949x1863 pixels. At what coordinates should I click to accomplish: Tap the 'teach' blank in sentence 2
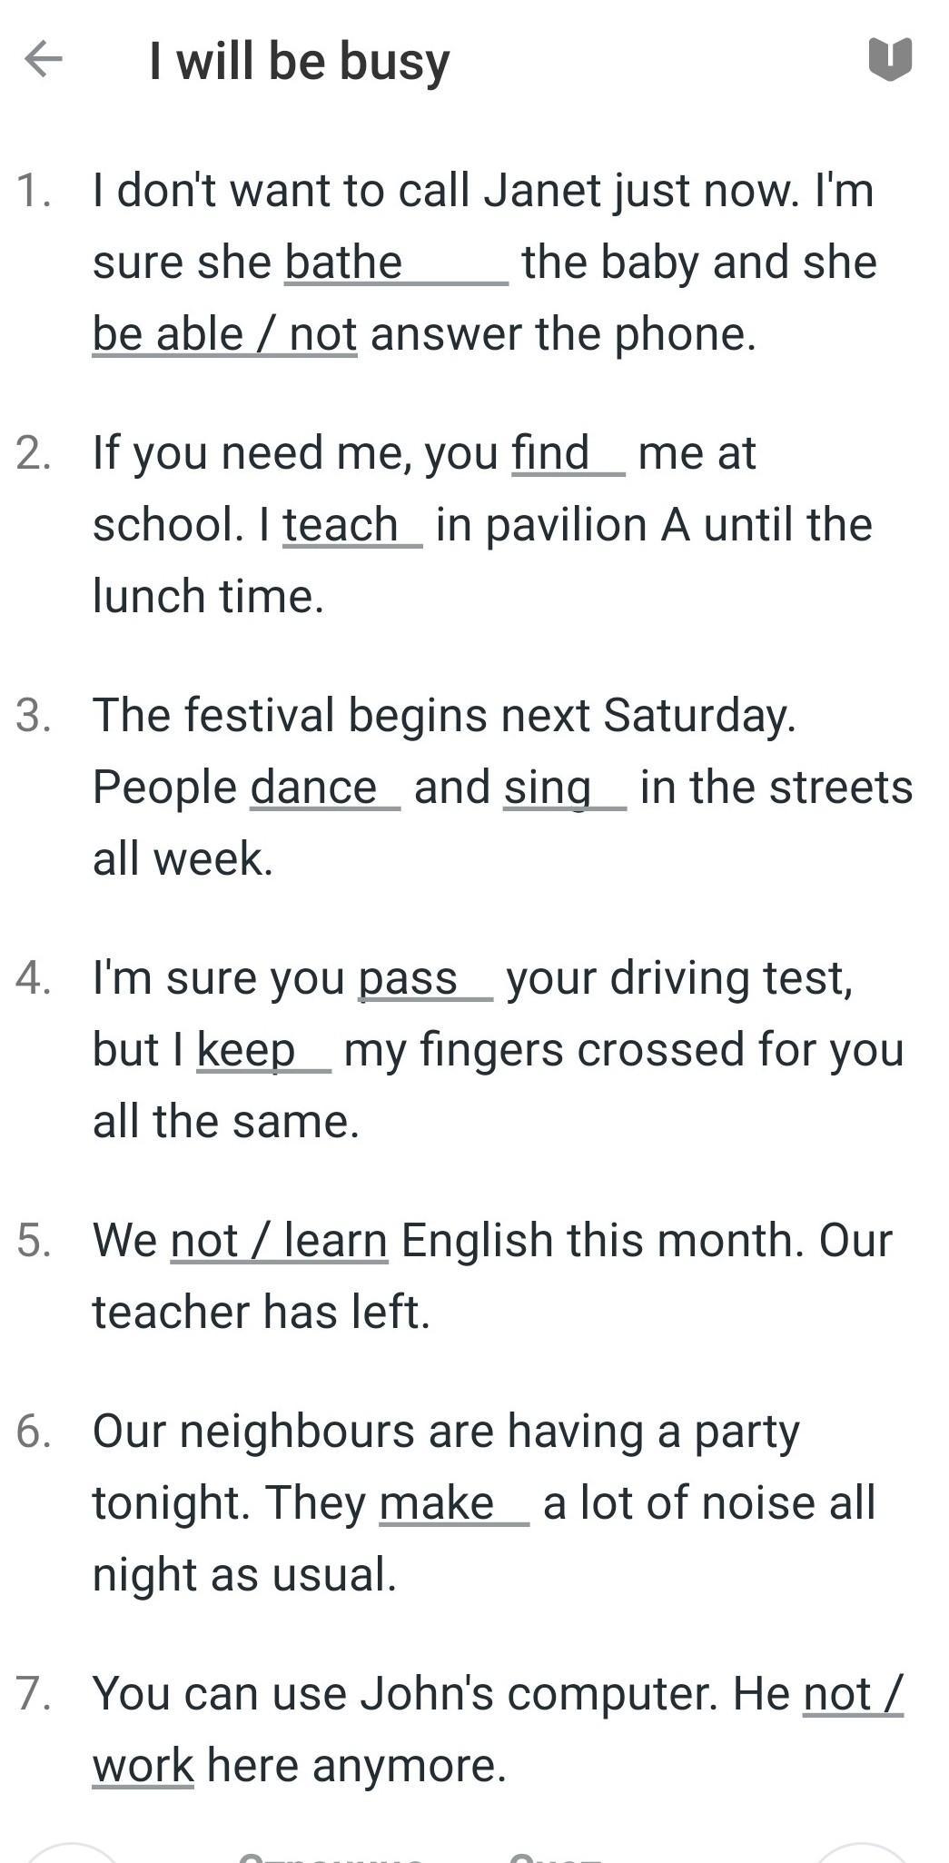(x=352, y=526)
